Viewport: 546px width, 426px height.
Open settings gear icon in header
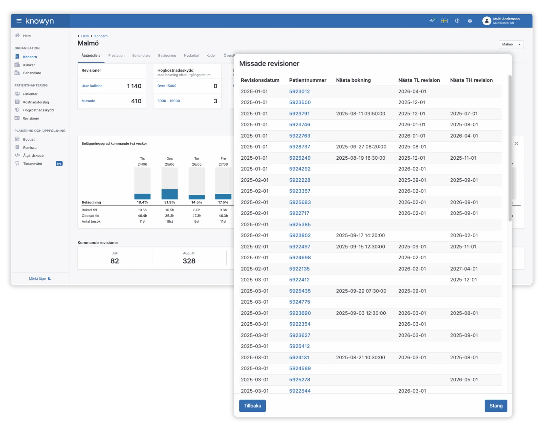pyautogui.click(x=470, y=21)
